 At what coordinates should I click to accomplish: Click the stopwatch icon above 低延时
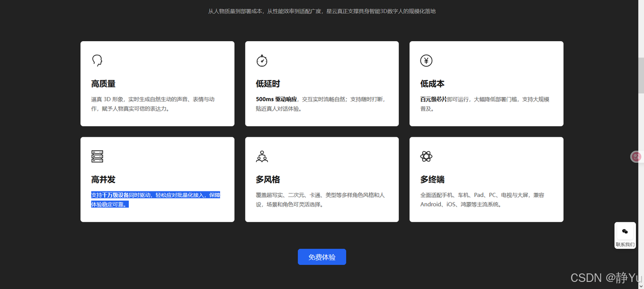point(262,61)
